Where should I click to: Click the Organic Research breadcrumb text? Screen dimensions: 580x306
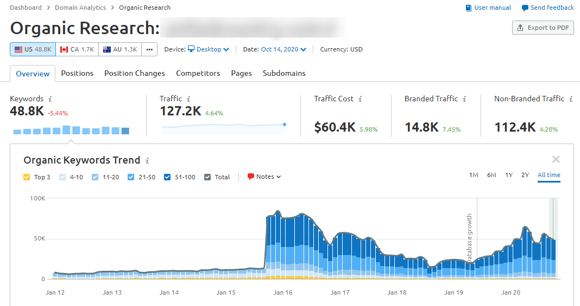(144, 8)
